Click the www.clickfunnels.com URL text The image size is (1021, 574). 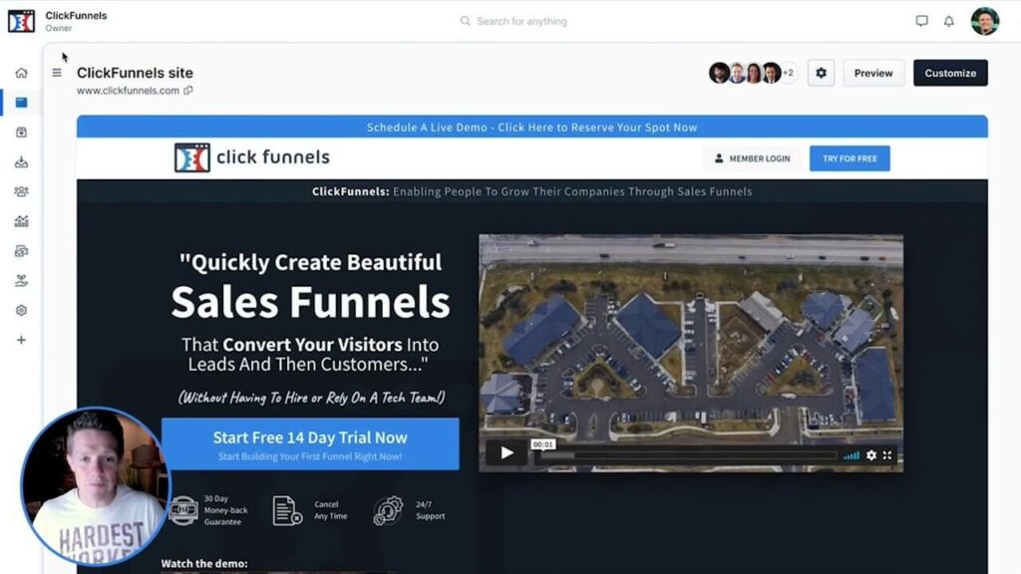pyautogui.click(x=129, y=91)
